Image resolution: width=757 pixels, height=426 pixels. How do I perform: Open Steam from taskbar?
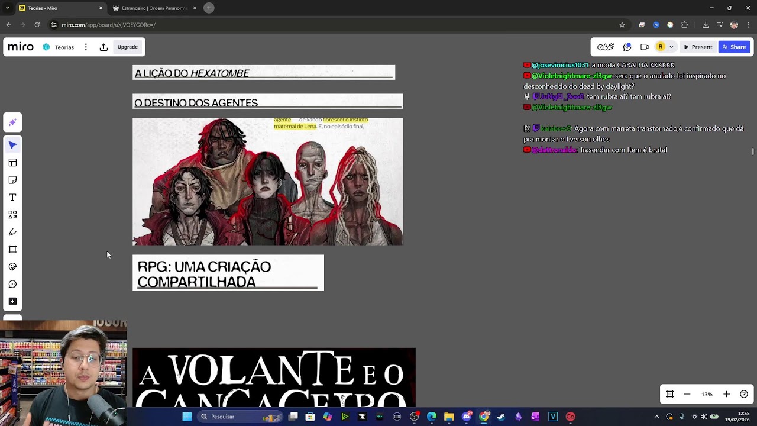point(501,417)
